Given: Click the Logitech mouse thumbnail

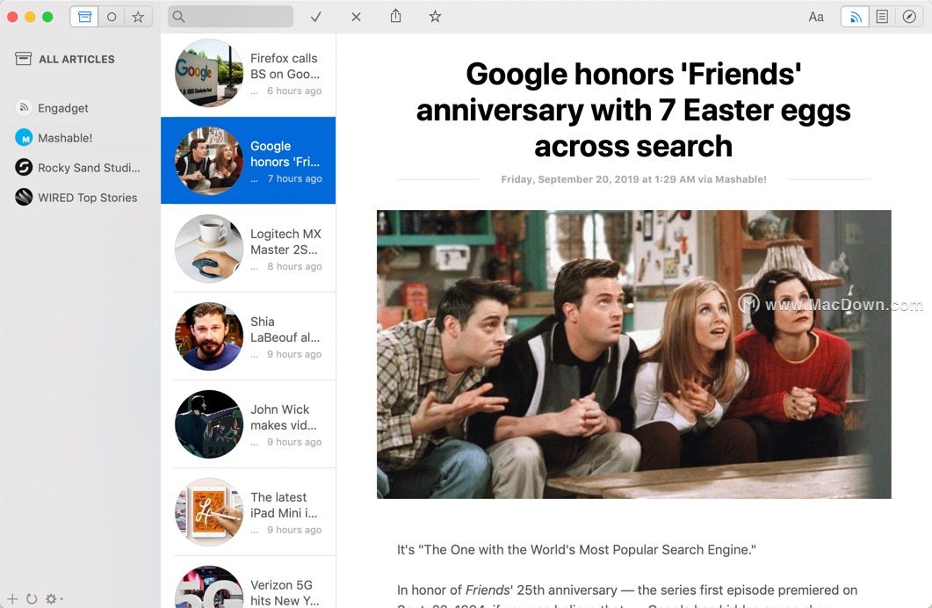Looking at the screenshot, I should point(209,249).
